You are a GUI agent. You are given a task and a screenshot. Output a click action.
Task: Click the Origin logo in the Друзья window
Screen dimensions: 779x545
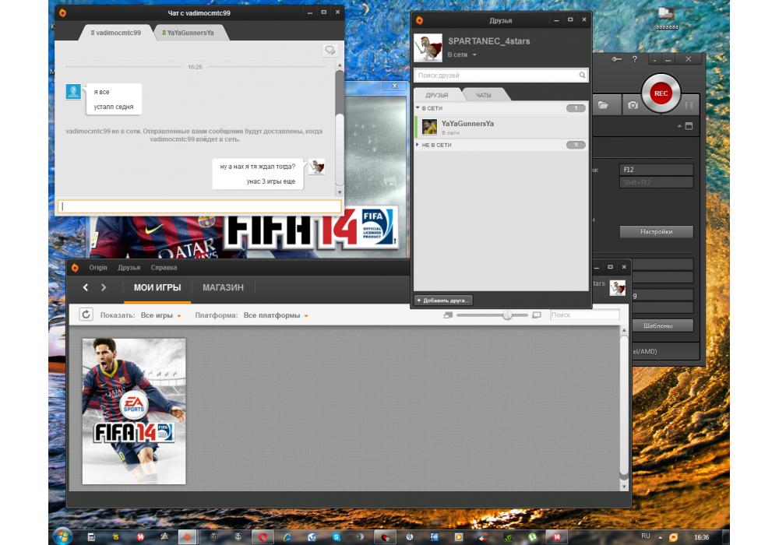(x=419, y=20)
